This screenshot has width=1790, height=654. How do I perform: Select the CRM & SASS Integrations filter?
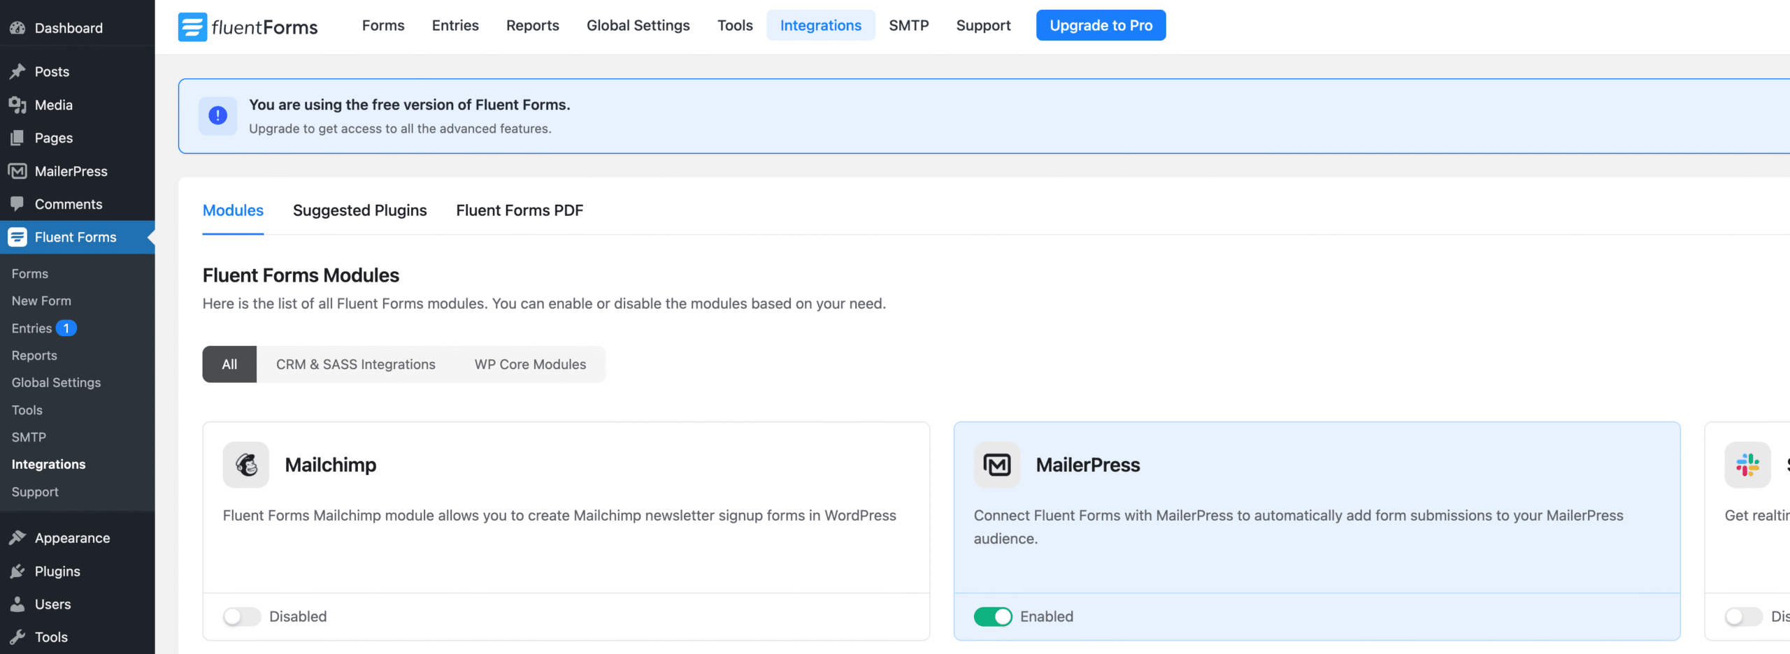click(355, 364)
